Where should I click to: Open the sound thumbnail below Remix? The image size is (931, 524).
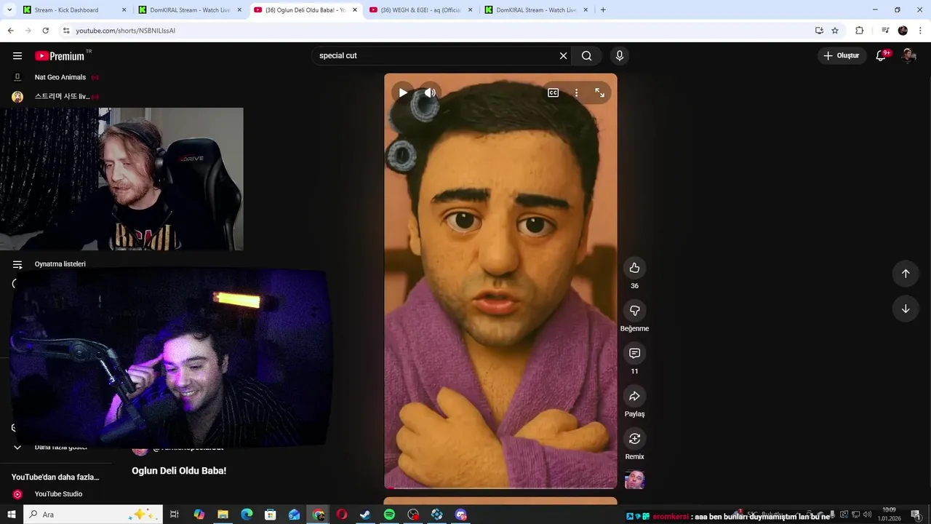click(634, 480)
